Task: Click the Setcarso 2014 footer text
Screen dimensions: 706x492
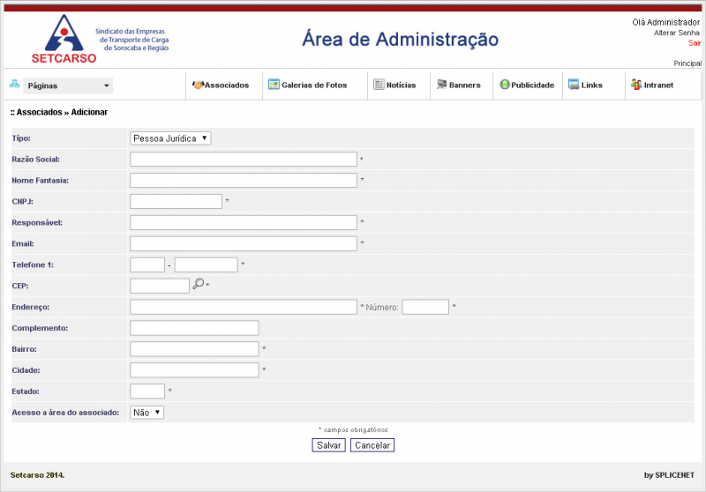Action: click(37, 475)
